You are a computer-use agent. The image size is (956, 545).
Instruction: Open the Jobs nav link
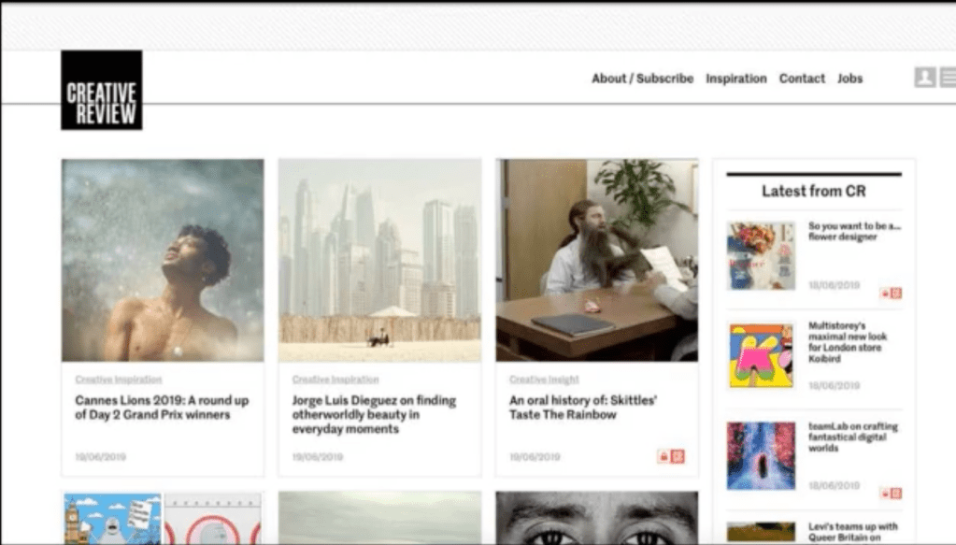point(849,79)
